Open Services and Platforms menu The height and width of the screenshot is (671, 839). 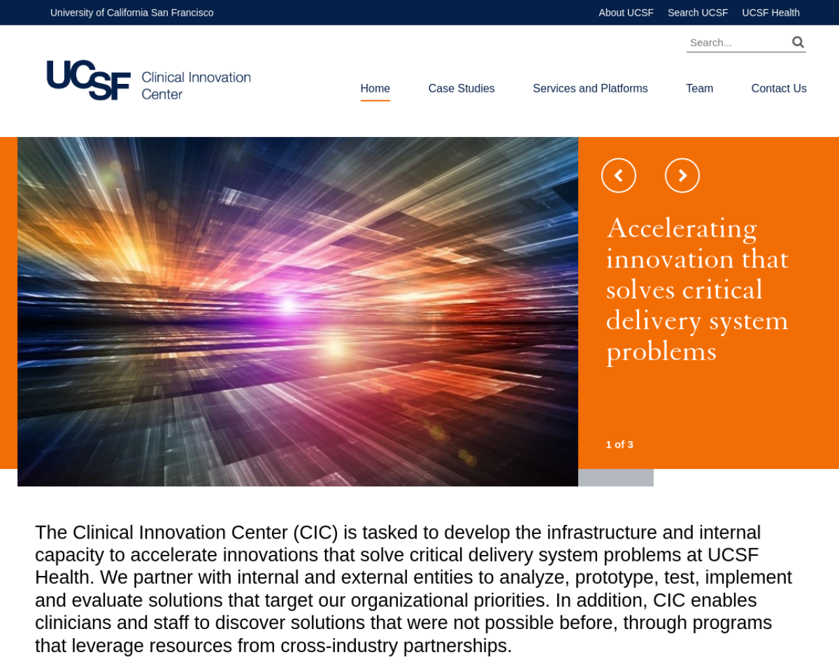pos(590,88)
